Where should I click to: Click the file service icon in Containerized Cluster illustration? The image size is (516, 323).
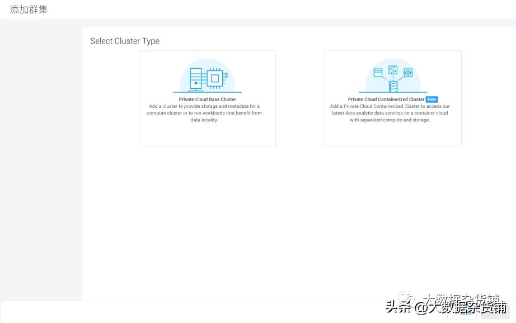pyautogui.click(x=393, y=70)
